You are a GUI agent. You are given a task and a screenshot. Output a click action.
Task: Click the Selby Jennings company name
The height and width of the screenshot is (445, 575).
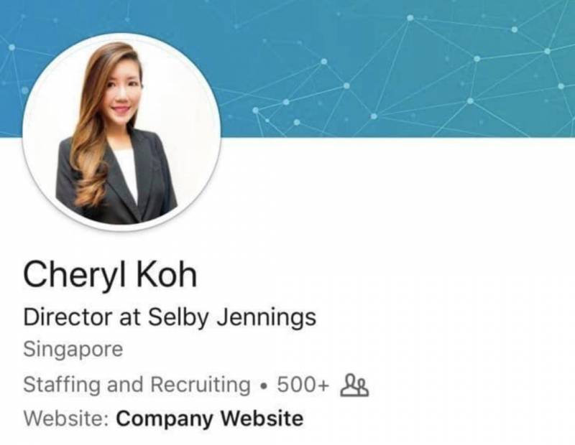(231, 317)
